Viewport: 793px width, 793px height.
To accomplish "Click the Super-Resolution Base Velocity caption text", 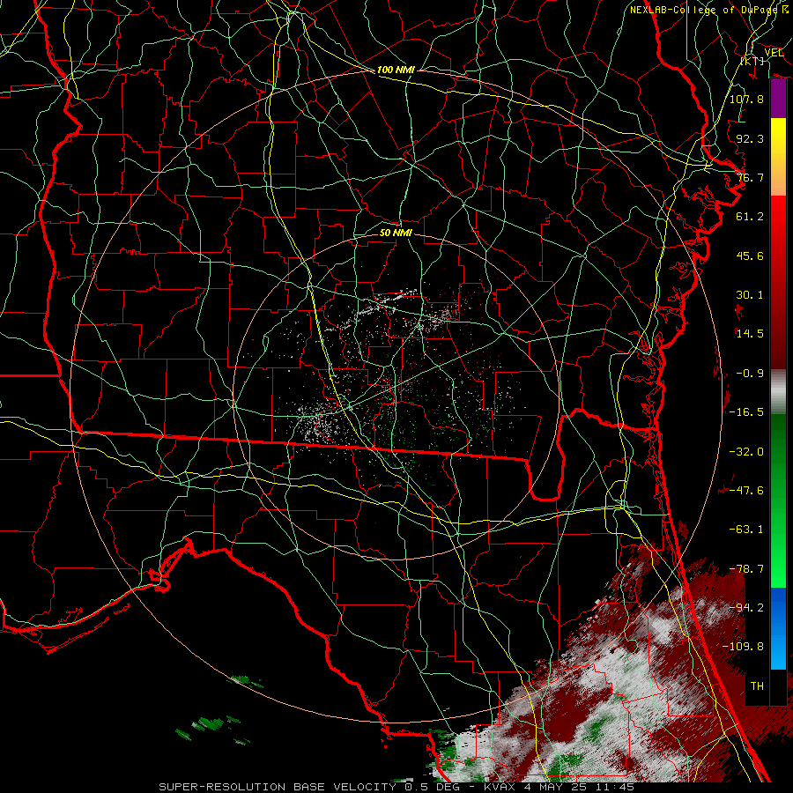I will (396, 787).
